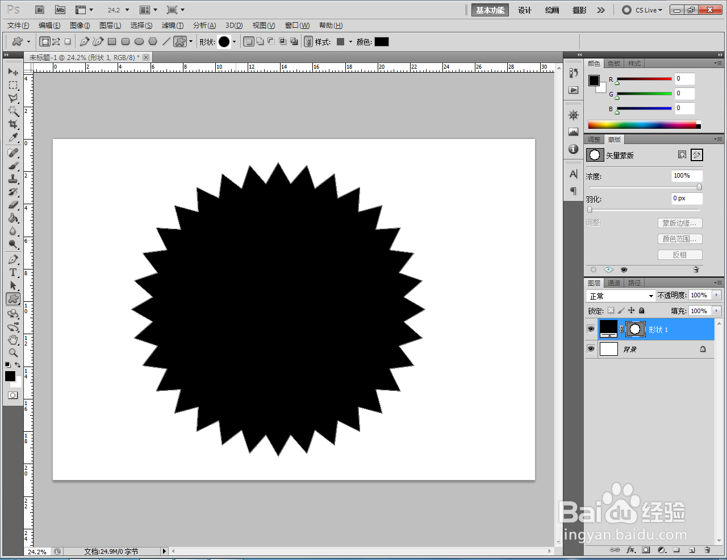
Task: Select the Eyedropper tool
Action: click(13, 138)
